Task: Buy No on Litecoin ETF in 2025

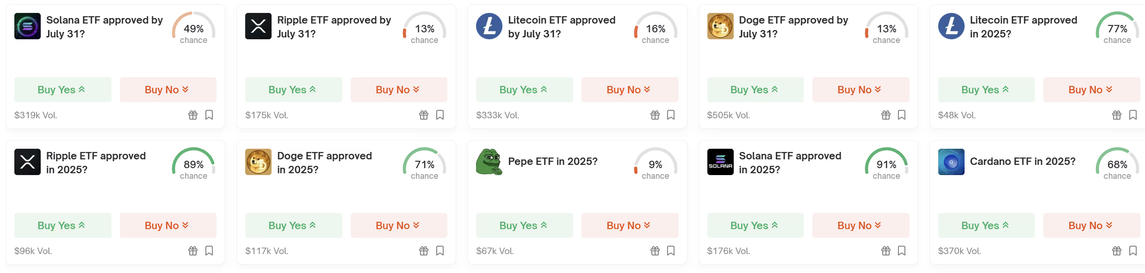Action: tap(1092, 90)
